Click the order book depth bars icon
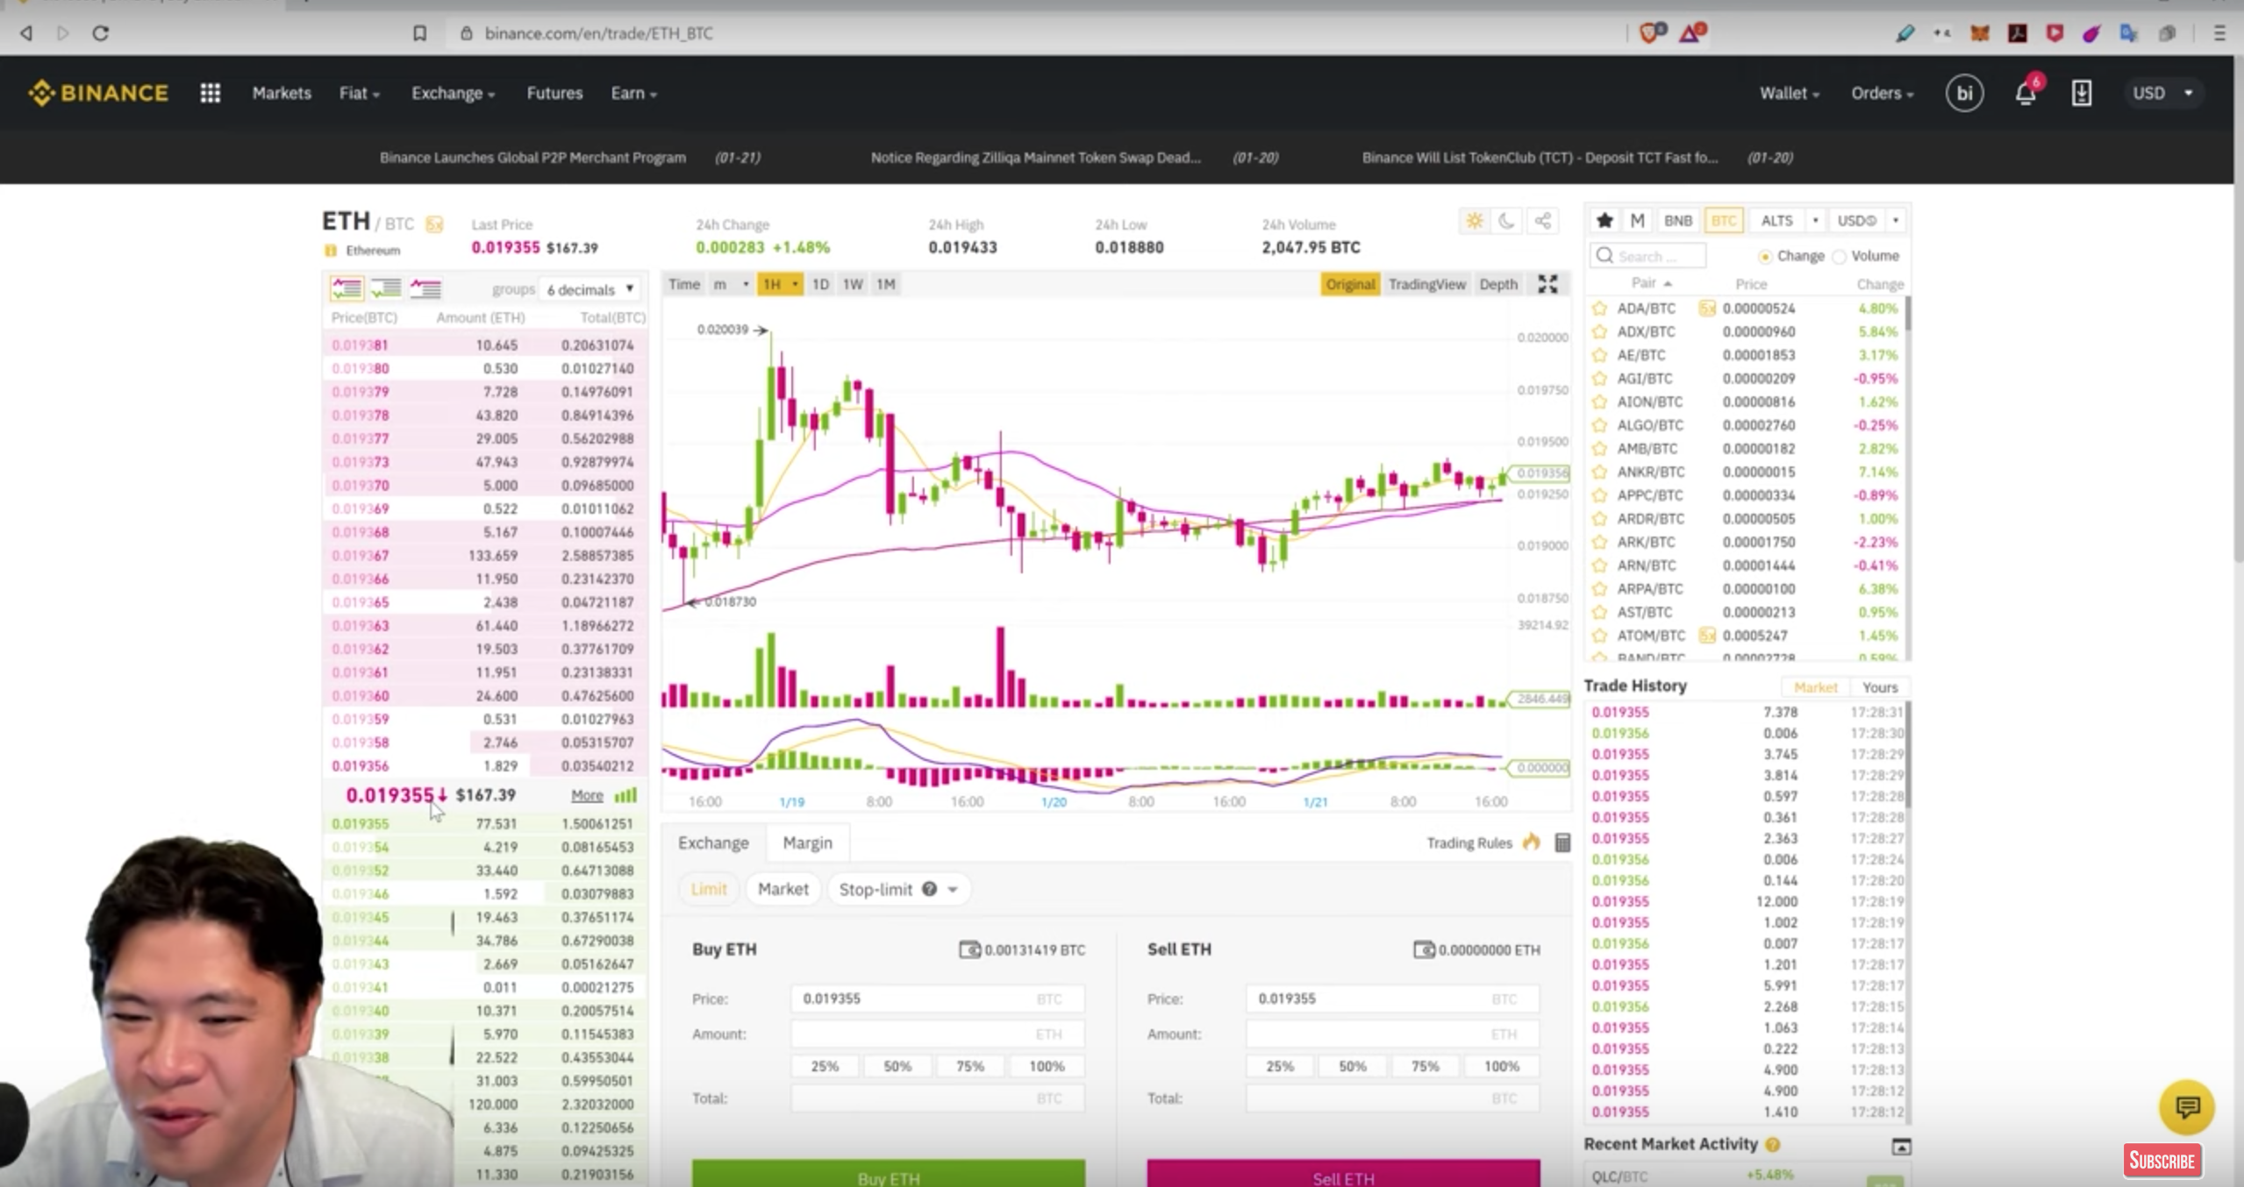This screenshot has width=2244, height=1187. coord(625,795)
